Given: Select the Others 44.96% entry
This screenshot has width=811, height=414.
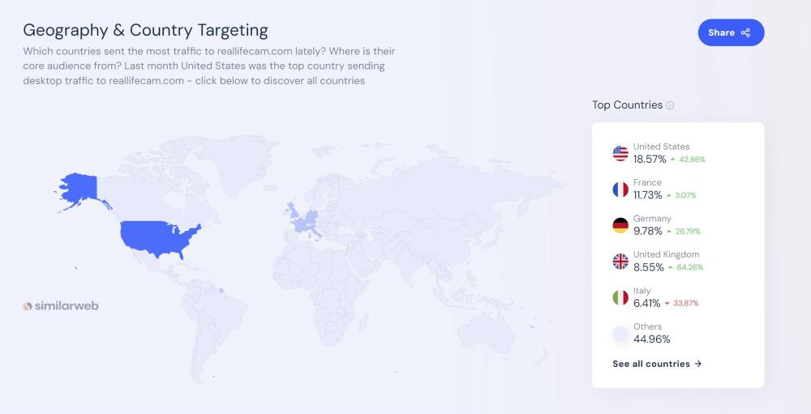Looking at the screenshot, I should [651, 333].
